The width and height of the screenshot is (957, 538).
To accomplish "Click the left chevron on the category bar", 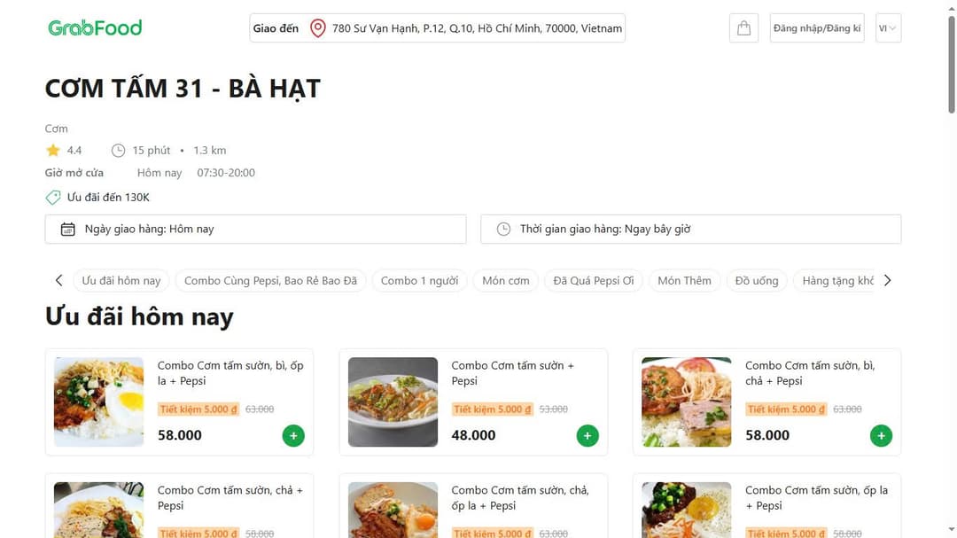I will coord(58,280).
